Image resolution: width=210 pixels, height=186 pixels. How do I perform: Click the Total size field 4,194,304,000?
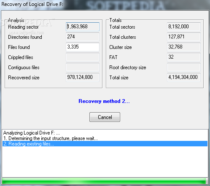[x=184, y=77]
